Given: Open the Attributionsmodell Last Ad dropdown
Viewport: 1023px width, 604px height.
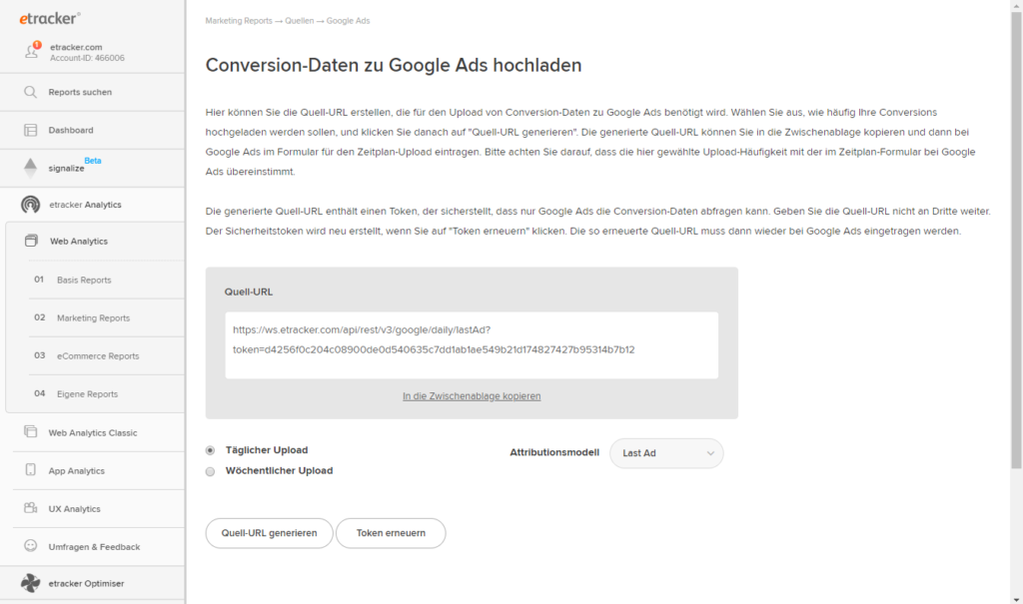Looking at the screenshot, I should click(x=666, y=453).
